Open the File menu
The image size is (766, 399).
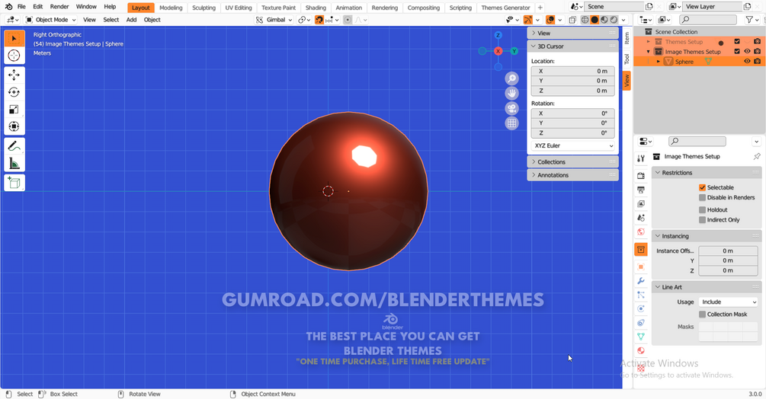pyautogui.click(x=21, y=7)
